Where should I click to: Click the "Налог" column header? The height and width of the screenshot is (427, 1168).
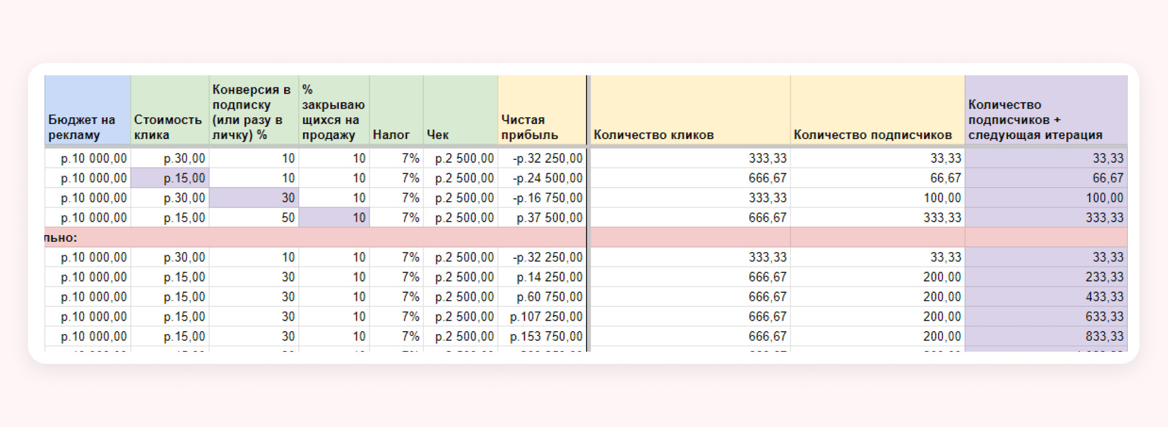coord(395,111)
